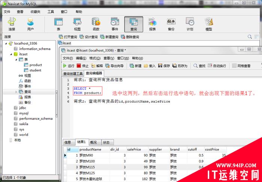Expand the 查询 (Queries) tree node
262x182 pixels.
16,92
